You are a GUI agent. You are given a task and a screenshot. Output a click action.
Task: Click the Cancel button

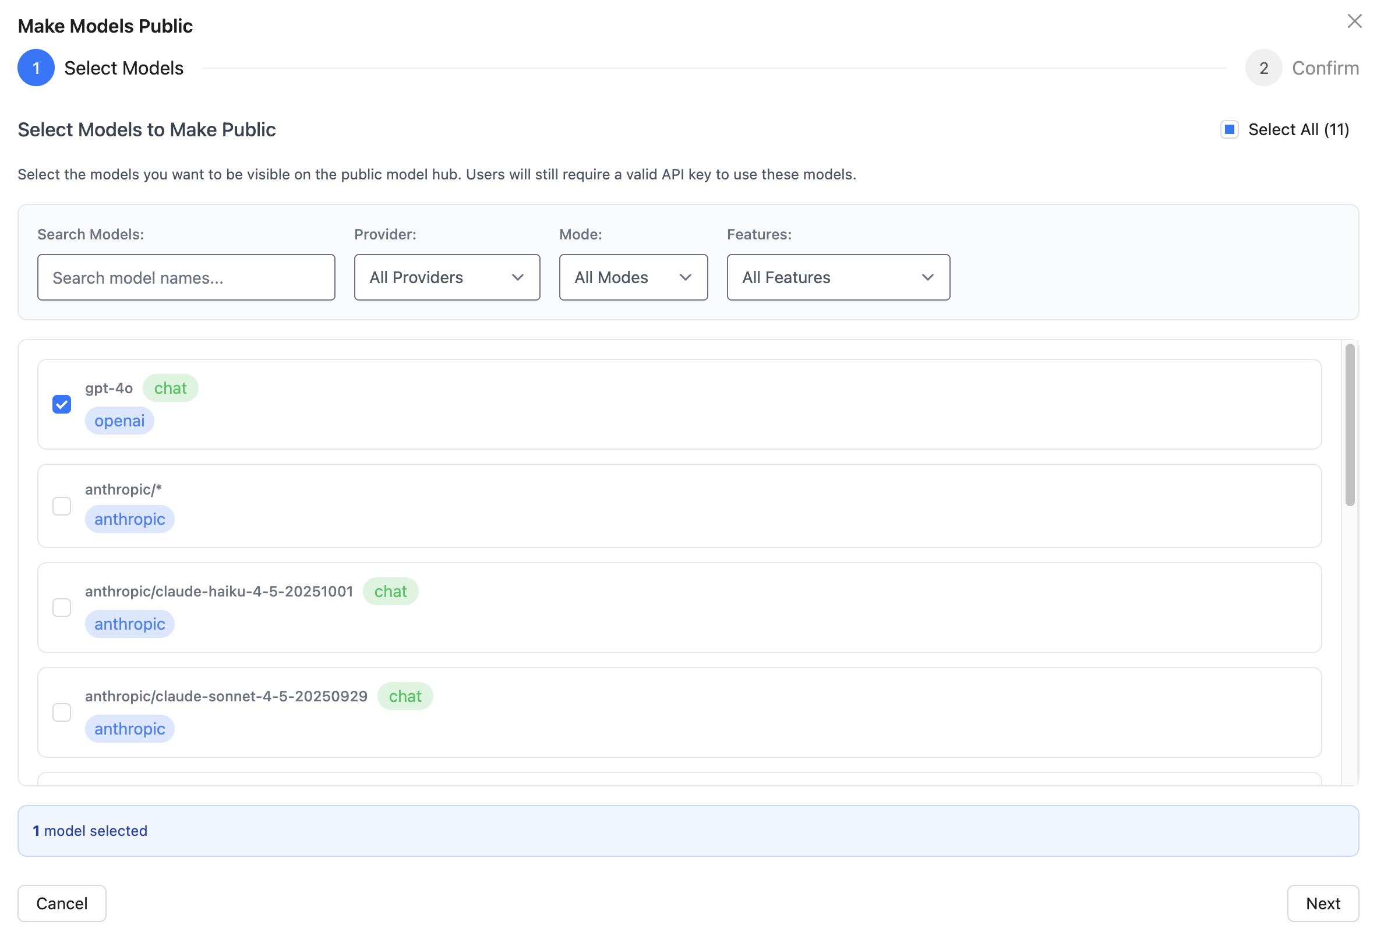62,903
